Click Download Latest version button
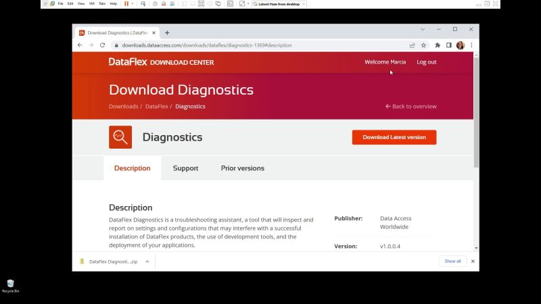The width and height of the screenshot is (541, 304). (x=394, y=137)
